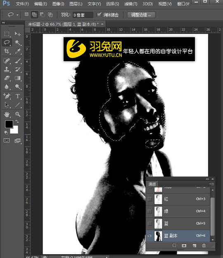Select the Magic Wand tool
223x258 pixels.
17,43
